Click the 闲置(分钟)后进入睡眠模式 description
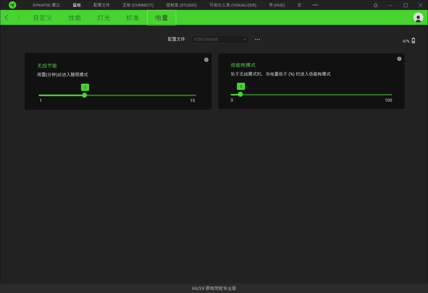Viewport: 428px width, 293px height. 63,75
